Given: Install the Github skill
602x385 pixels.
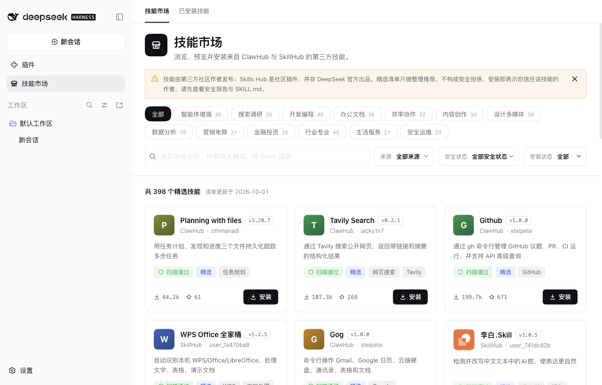Looking at the screenshot, I should tap(560, 297).
